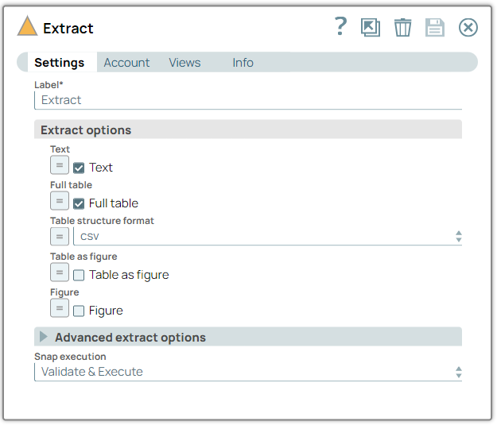Click the Extract options section header
Viewport: 497px width, 425px height.
point(248,129)
